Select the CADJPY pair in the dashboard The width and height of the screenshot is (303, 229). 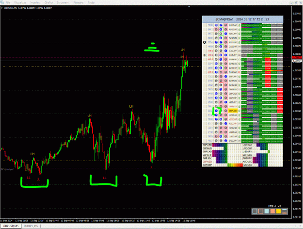pos(233,51)
